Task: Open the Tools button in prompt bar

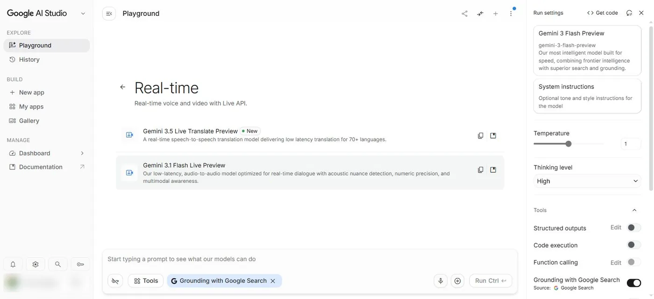Action: click(146, 281)
